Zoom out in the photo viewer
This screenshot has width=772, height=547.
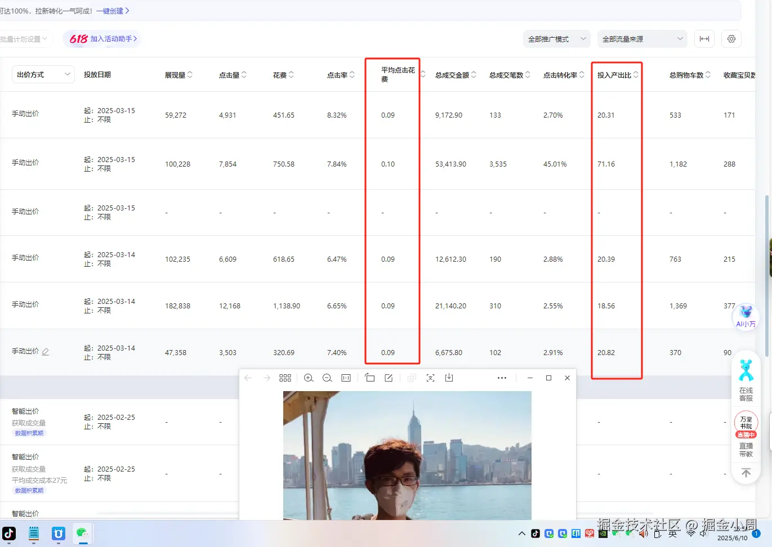pos(327,378)
